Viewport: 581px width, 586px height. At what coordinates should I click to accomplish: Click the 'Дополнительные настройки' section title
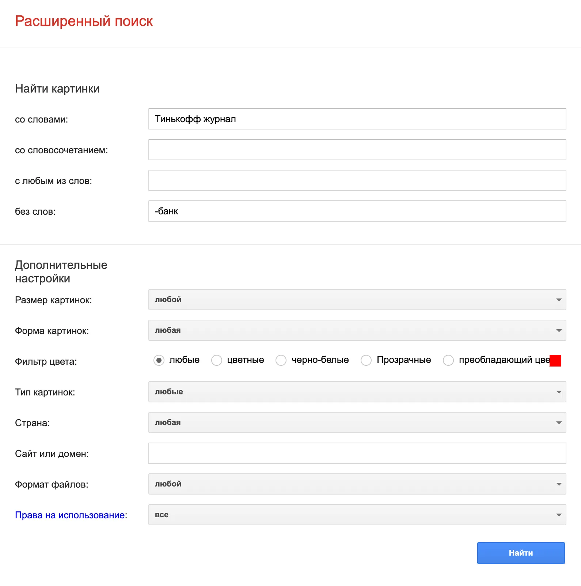coord(61,272)
